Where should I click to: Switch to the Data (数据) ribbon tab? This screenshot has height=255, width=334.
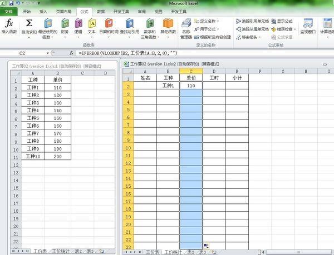100,11
